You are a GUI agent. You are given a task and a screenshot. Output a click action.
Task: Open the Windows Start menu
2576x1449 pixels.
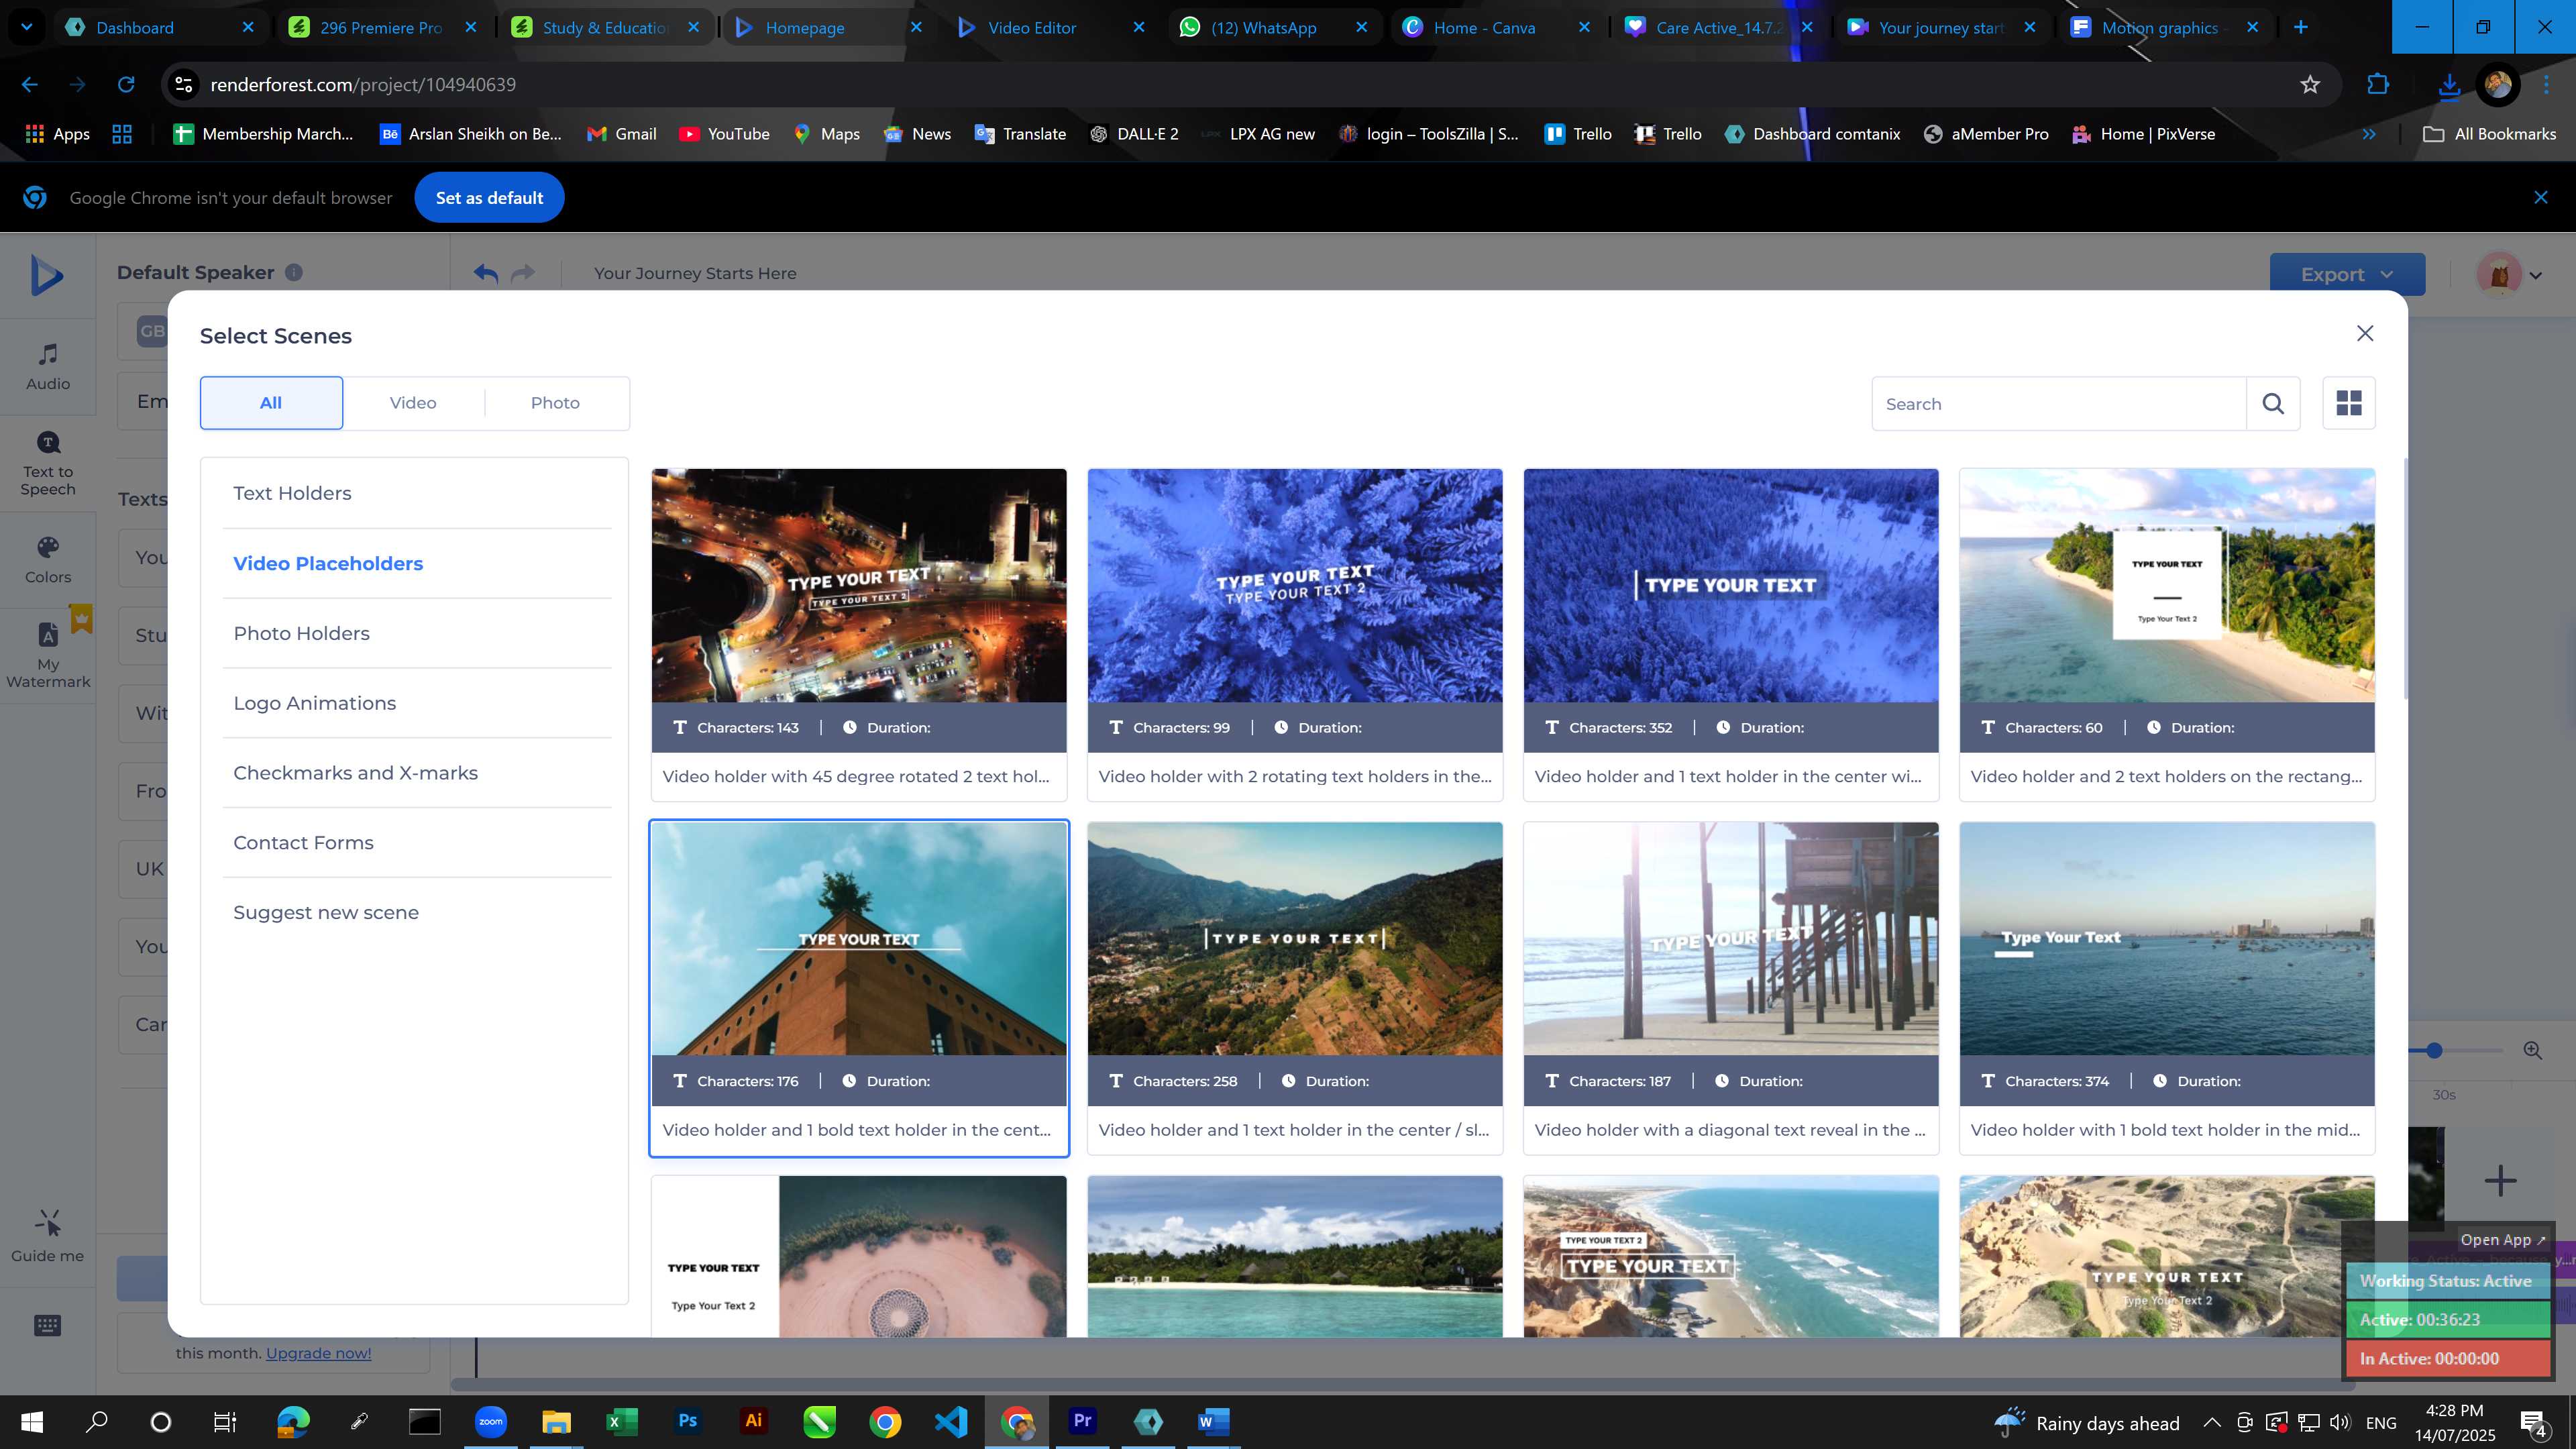click(x=32, y=1421)
